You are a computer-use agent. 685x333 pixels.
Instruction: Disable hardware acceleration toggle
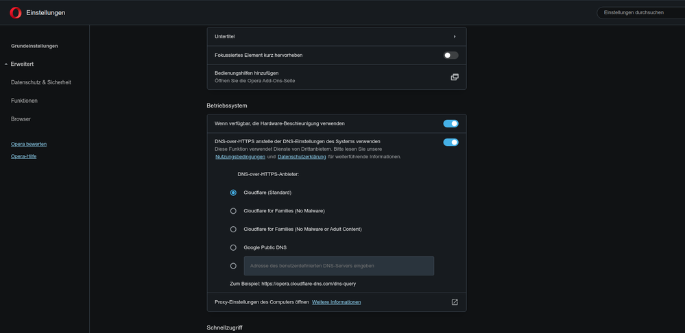click(x=451, y=123)
